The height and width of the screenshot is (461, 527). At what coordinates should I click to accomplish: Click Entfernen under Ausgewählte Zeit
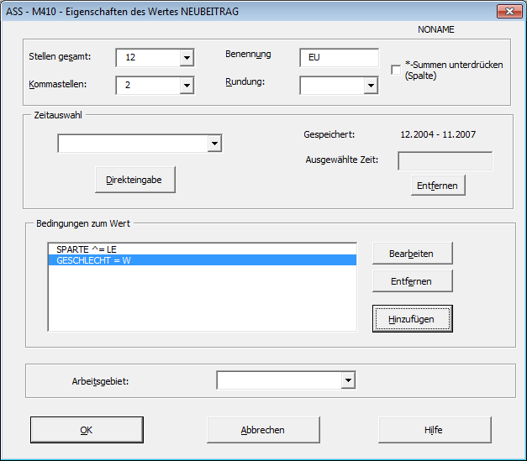click(440, 185)
